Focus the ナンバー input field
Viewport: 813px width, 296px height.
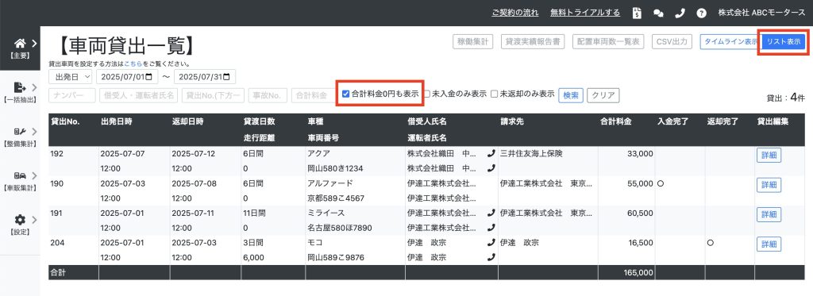72,95
